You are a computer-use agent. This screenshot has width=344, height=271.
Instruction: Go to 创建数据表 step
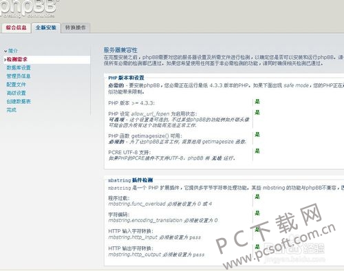click(x=19, y=102)
